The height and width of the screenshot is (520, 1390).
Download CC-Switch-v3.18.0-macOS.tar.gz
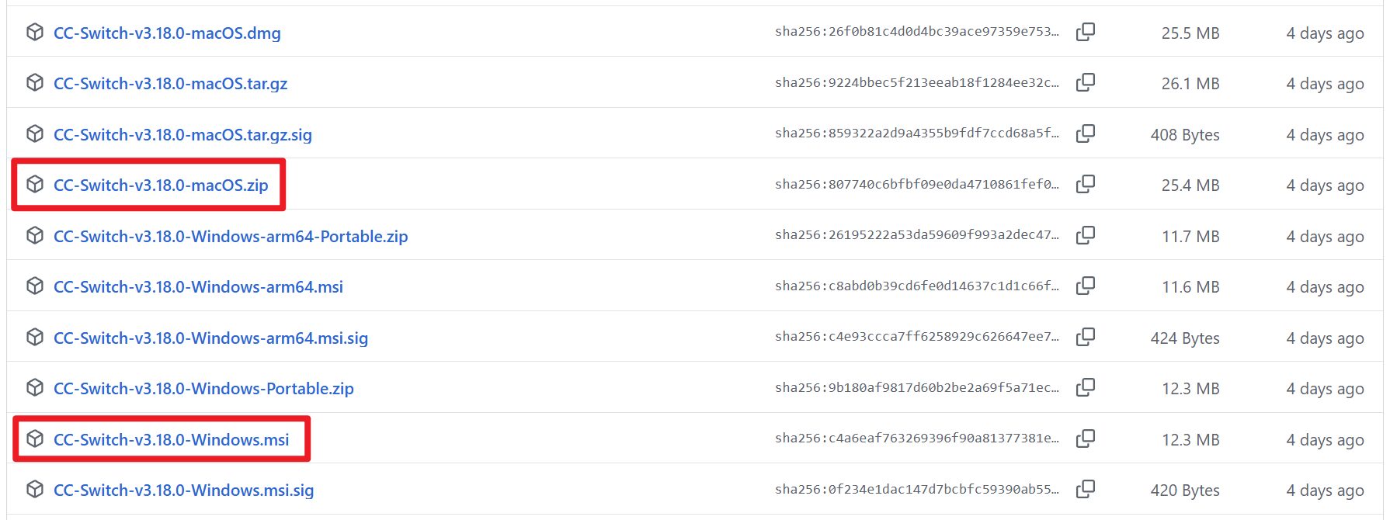click(x=170, y=84)
